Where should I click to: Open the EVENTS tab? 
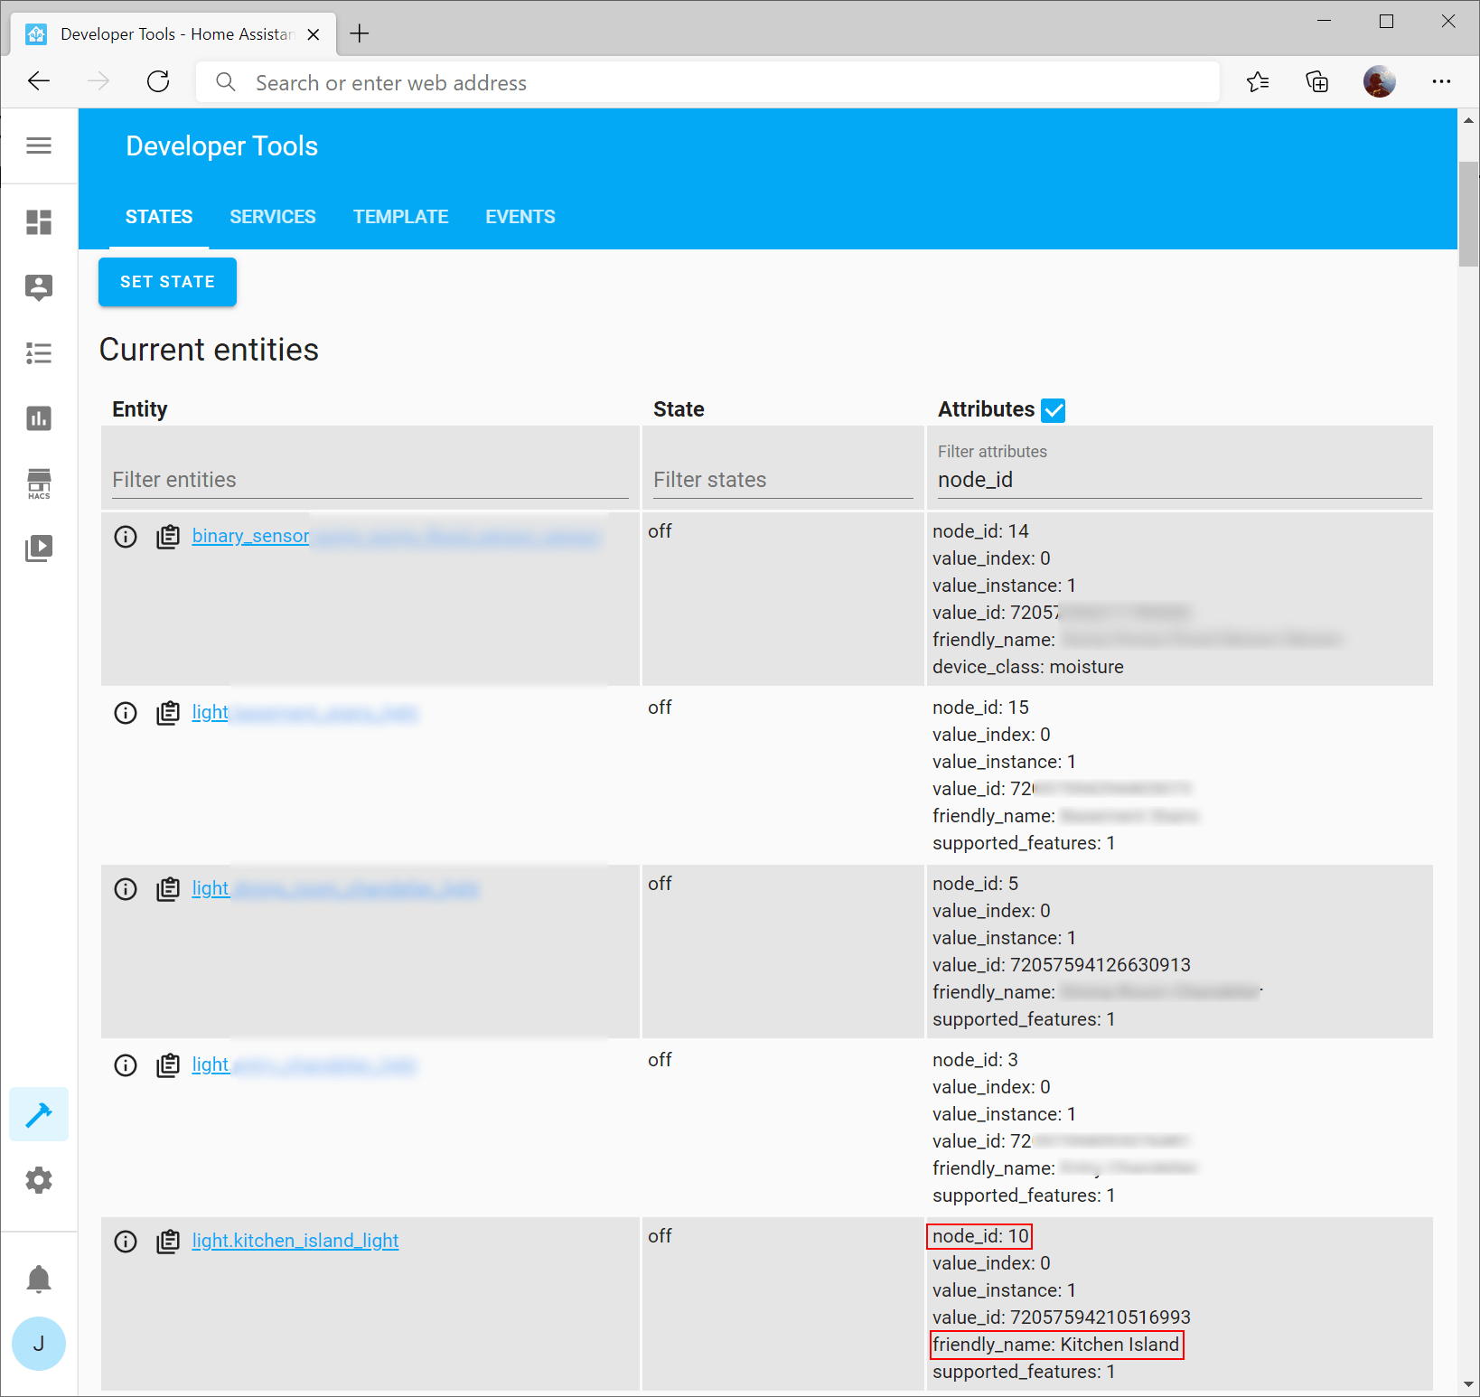pos(520,217)
